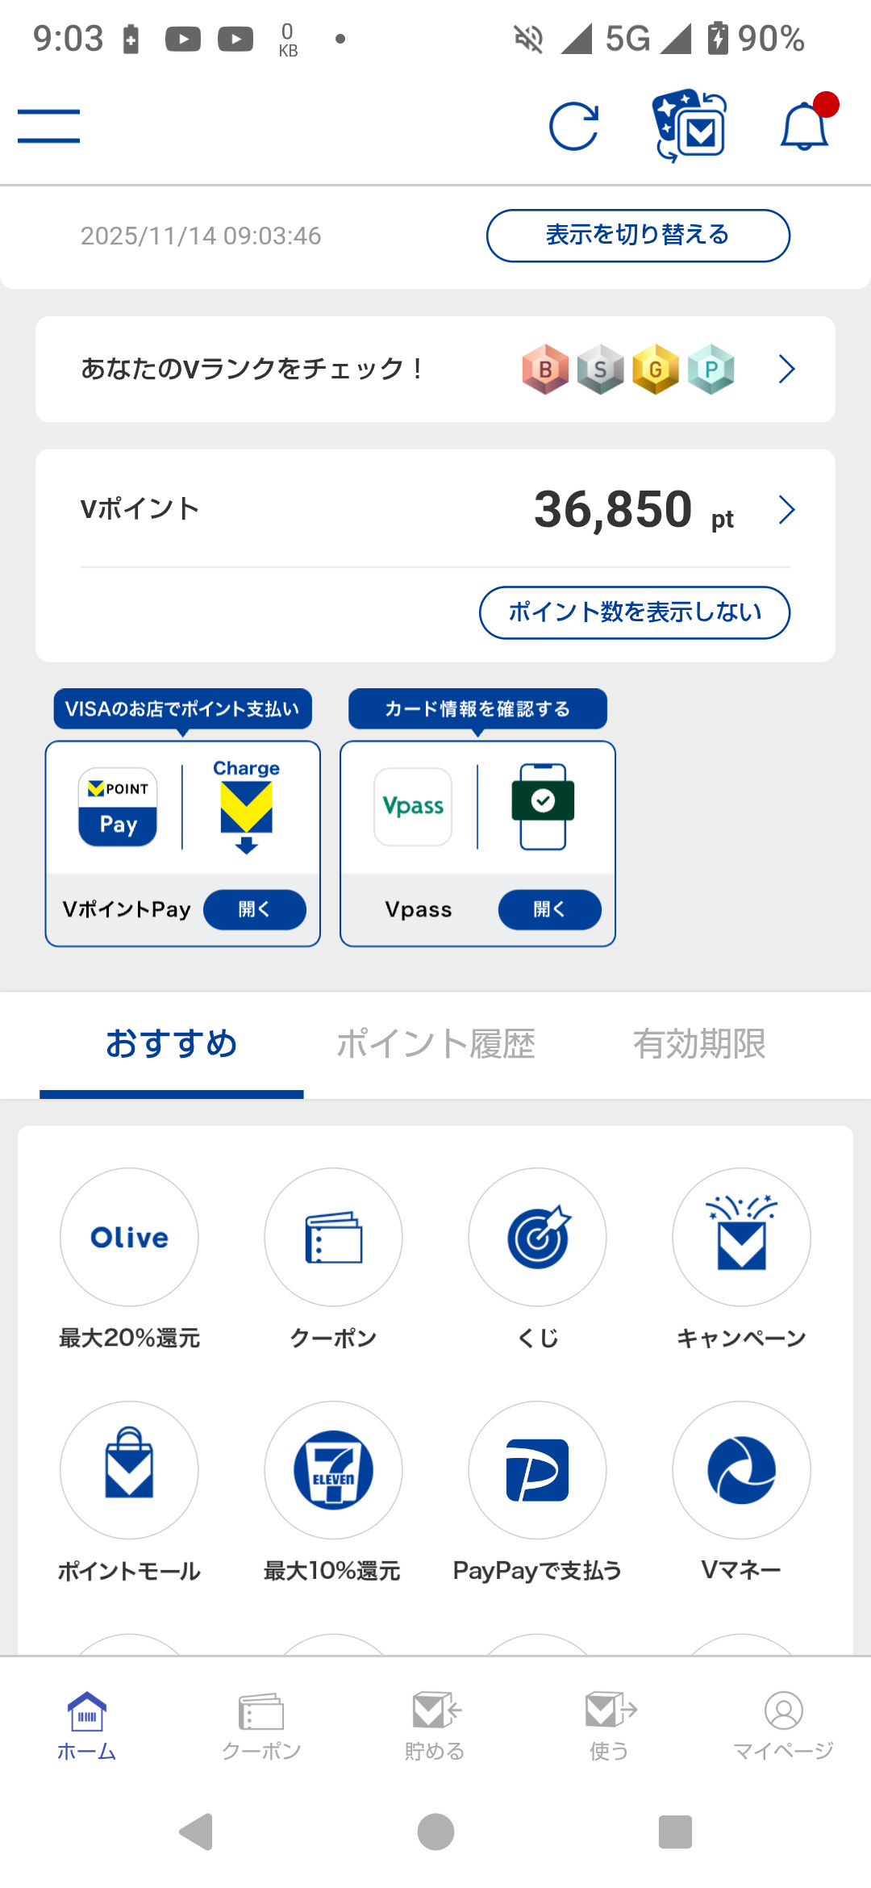Open the V Point card icon in header

pos(690,127)
